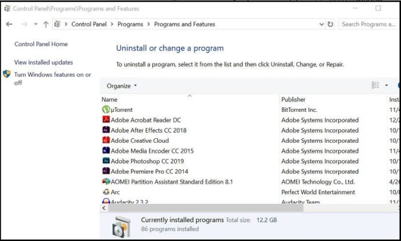Select Adobe Media Encoder CC 2015 name

152,151
